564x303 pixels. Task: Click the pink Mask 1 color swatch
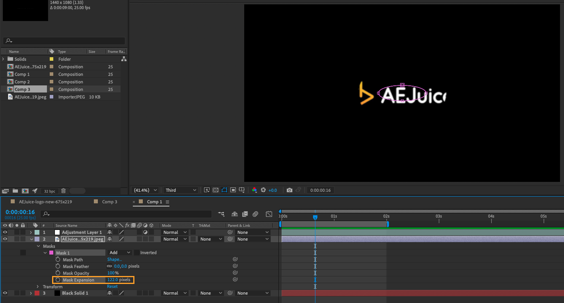51,253
